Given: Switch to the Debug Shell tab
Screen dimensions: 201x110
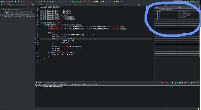Looking at the screenshot, I should point(58,83).
